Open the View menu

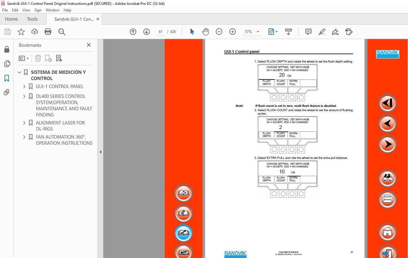pos(26,10)
